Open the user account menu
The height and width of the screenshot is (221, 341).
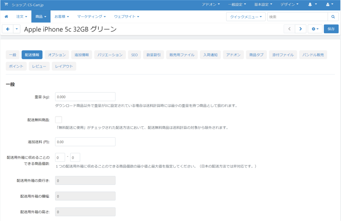(330, 4)
